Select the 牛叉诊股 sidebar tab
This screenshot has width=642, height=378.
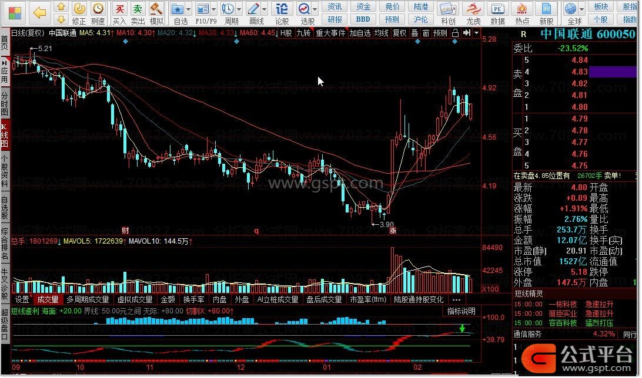(5, 285)
